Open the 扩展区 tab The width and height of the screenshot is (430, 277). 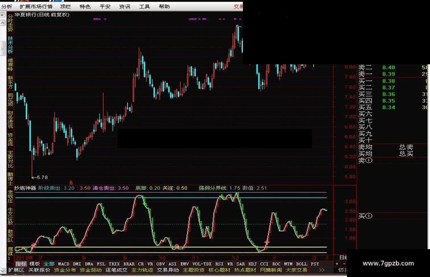[x=16, y=270]
